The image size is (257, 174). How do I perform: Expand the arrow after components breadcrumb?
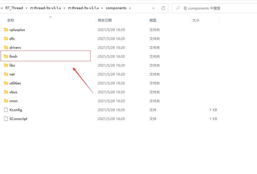tap(130, 8)
